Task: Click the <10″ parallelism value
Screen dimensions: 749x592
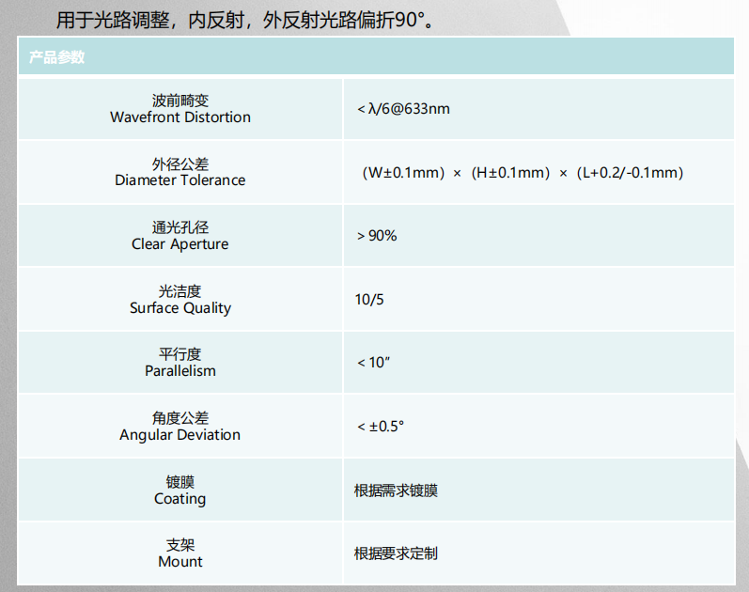Action: click(x=373, y=363)
